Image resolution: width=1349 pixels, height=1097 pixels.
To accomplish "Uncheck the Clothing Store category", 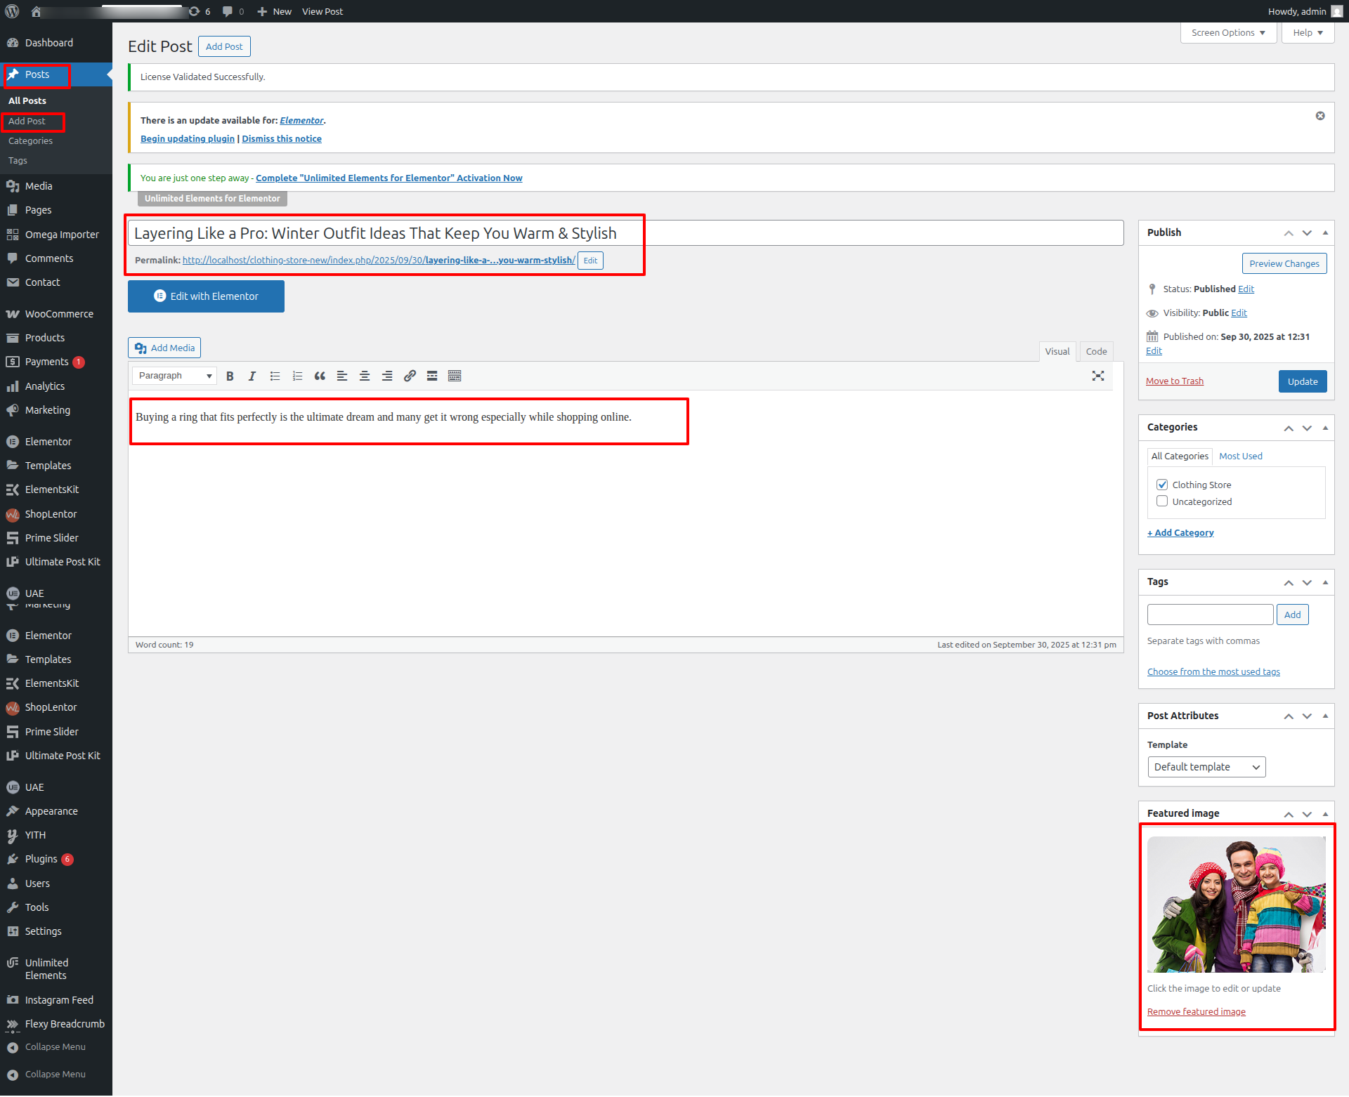I will coord(1162,485).
